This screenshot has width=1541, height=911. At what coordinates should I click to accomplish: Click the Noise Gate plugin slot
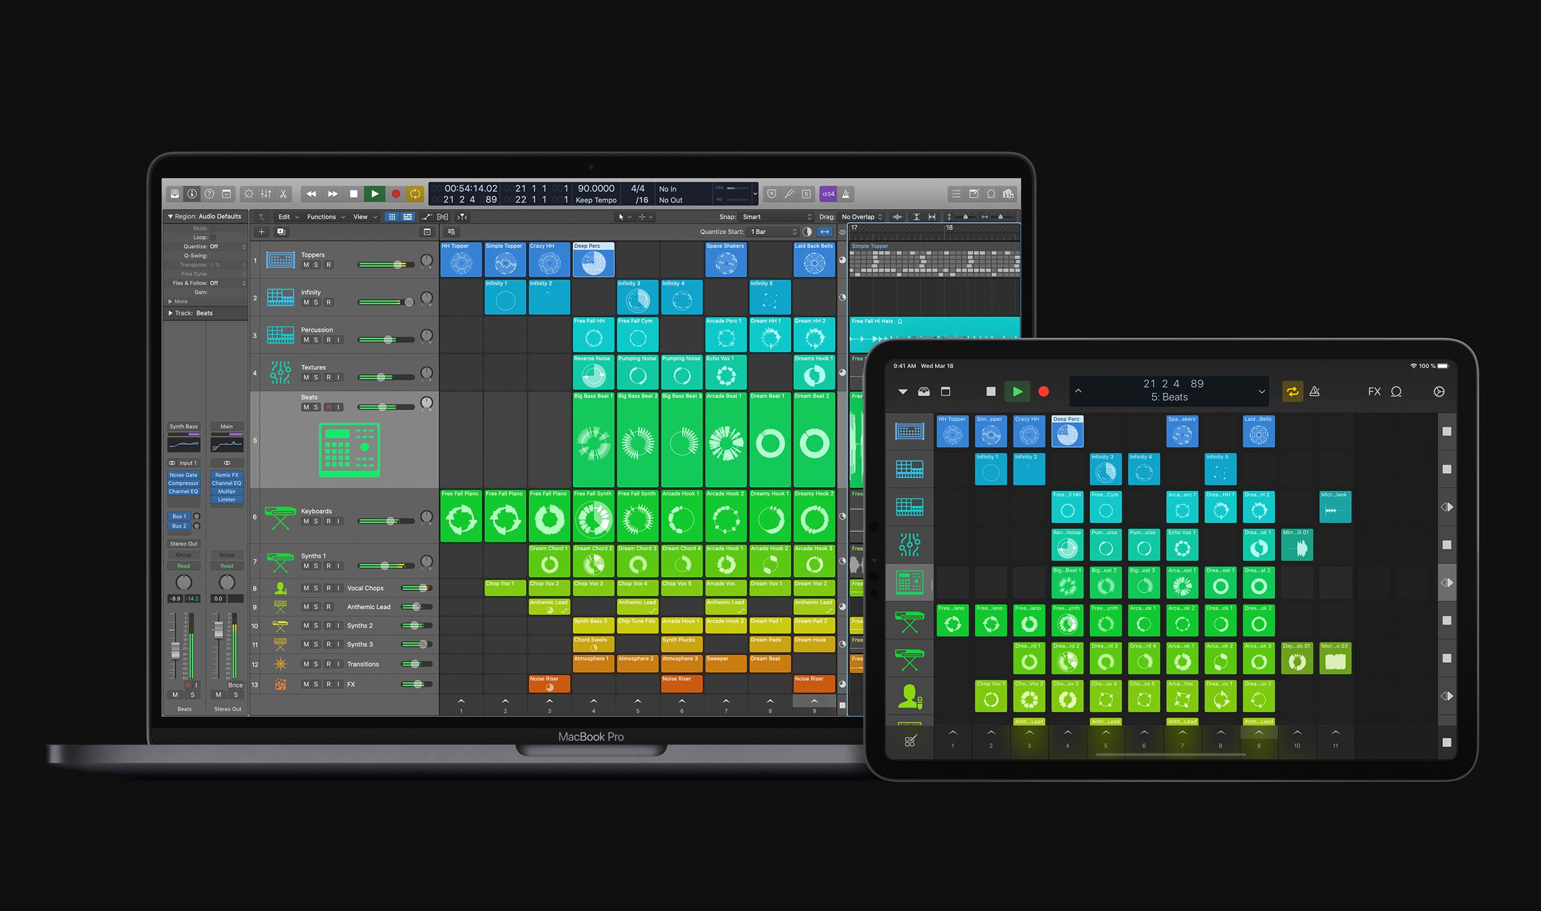click(x=184, y=475)
